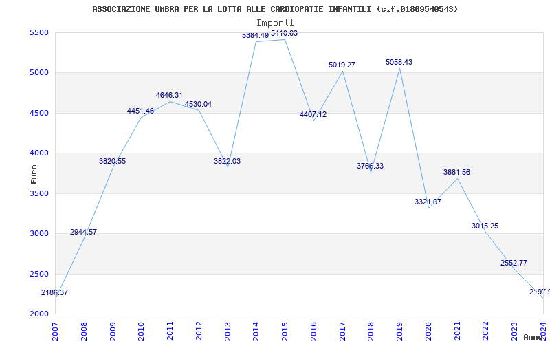Click the data label 4646.31
Viewport: 550px width, 344px height.
coord(169,95)
